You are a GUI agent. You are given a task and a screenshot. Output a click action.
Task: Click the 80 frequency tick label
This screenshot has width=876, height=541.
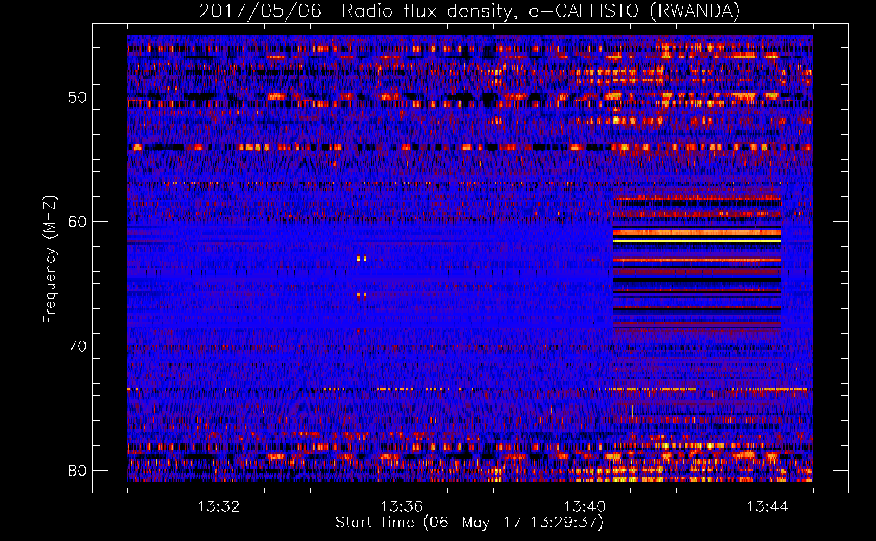tap(78, 471)
